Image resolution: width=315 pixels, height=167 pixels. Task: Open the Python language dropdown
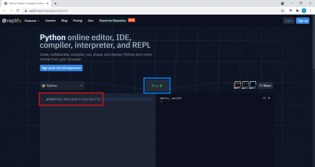click(x=62, y=85)
